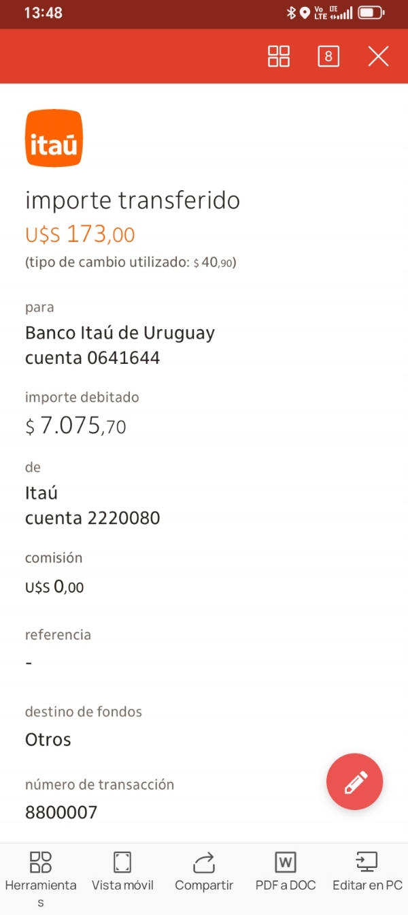Tap the open tabs counter showing 8
Screen dimensions: 408x915
click(328, 57)
